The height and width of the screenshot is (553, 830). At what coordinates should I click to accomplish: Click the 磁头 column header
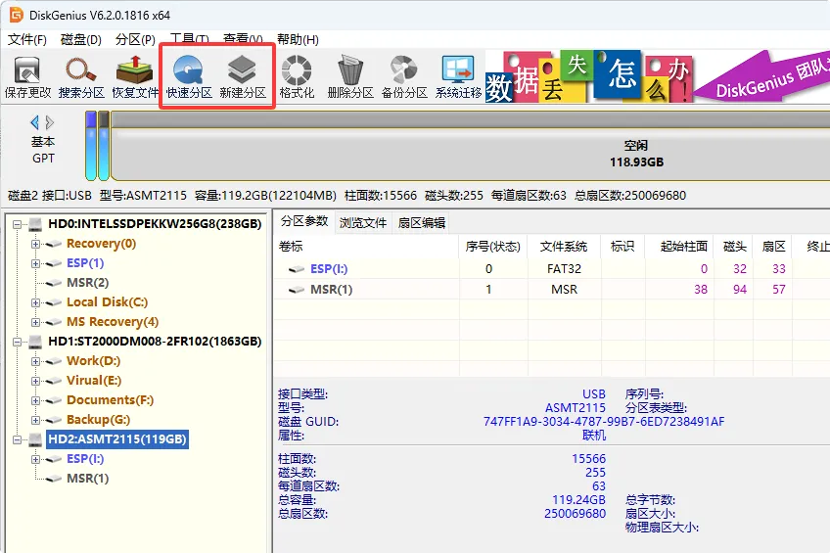point(735,247)
